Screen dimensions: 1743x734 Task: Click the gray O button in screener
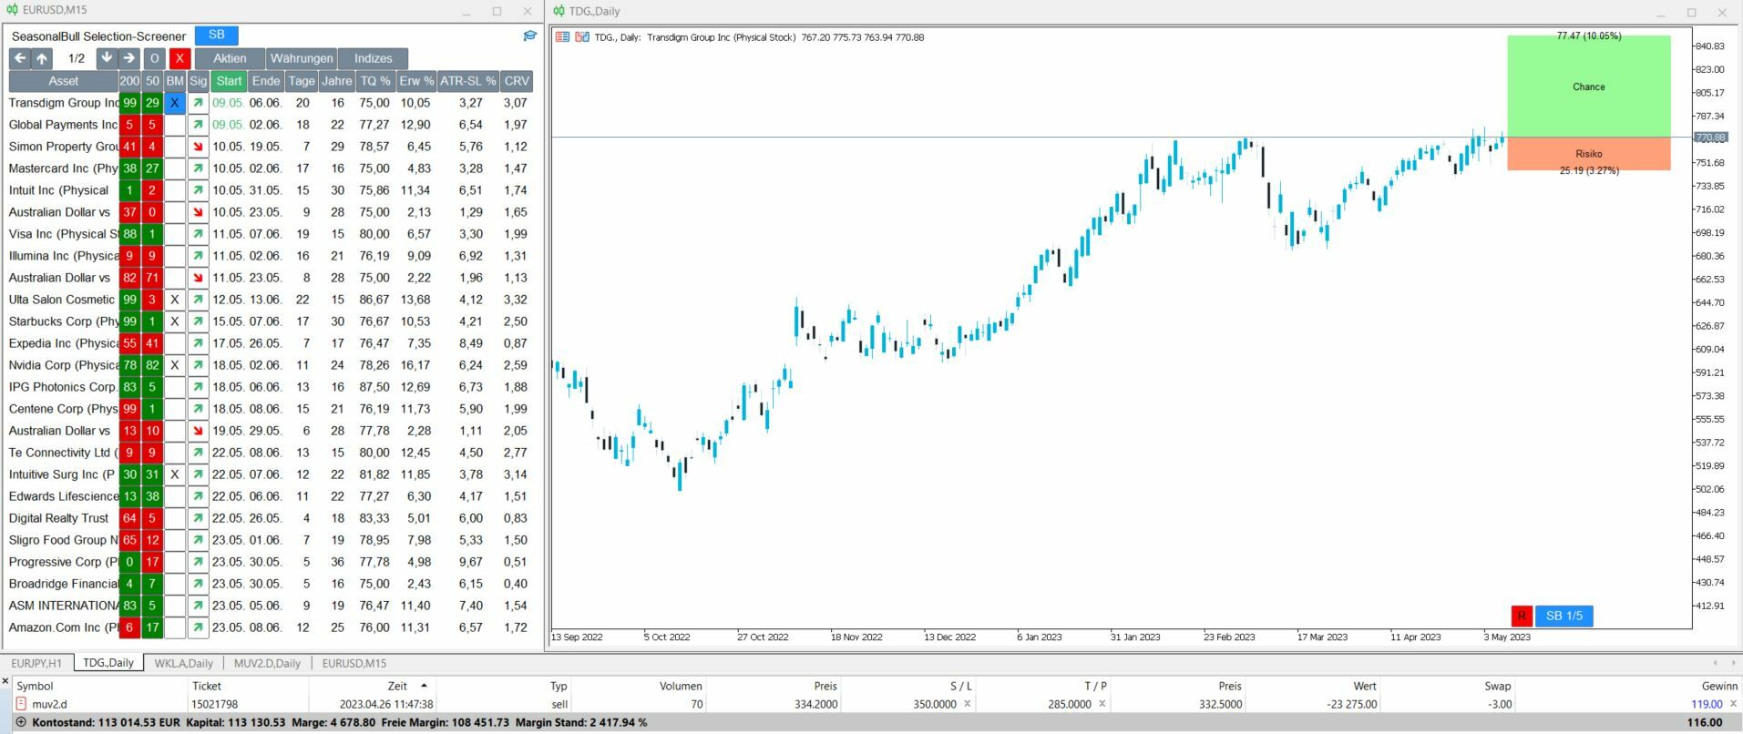point(154,58)
